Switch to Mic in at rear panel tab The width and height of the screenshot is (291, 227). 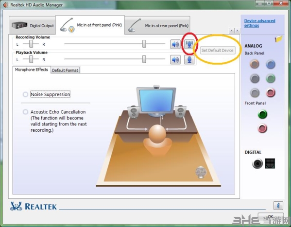[157, 25]
